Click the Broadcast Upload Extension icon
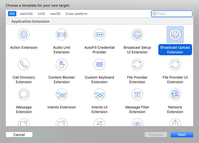 [x=175, y=35]
